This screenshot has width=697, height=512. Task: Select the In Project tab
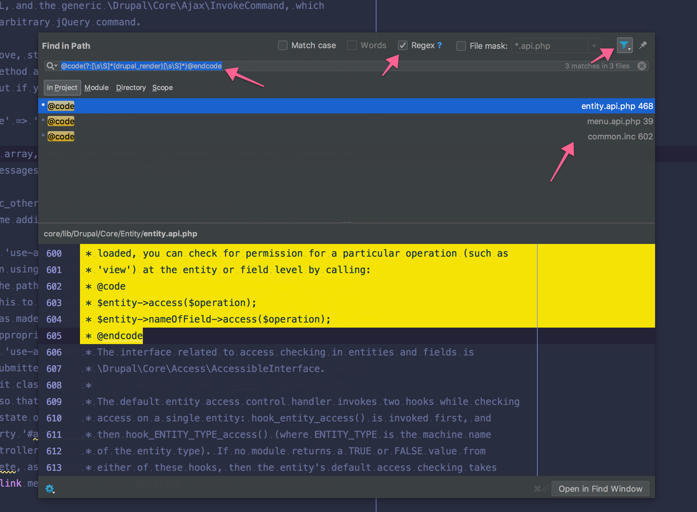pyautogui.click(x=62, y=87)
